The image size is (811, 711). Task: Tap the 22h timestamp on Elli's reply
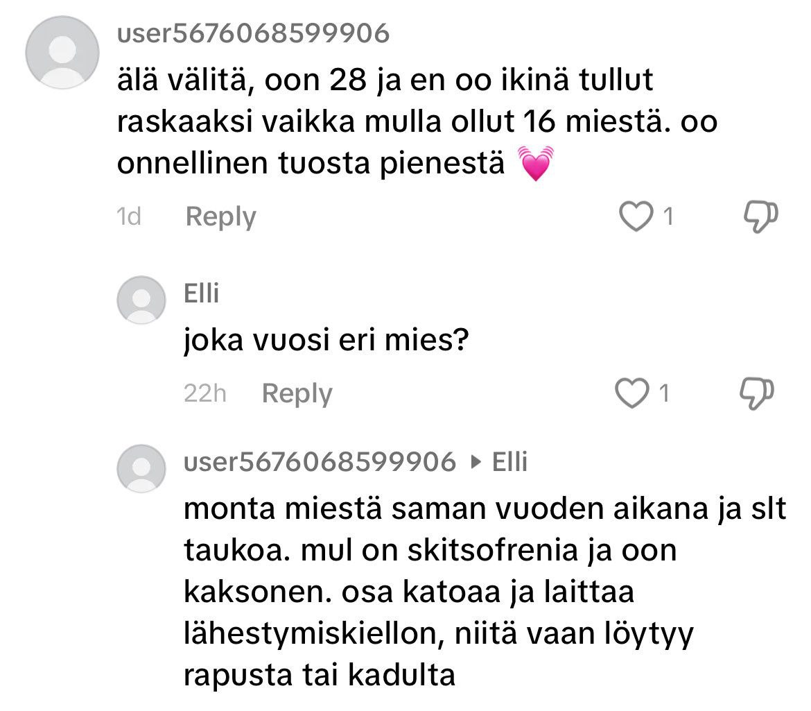(205, 394)
